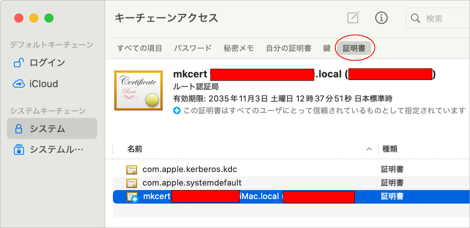Open the info button in toolbar
The width and height of the screenshot is (470, 228).
381,18
